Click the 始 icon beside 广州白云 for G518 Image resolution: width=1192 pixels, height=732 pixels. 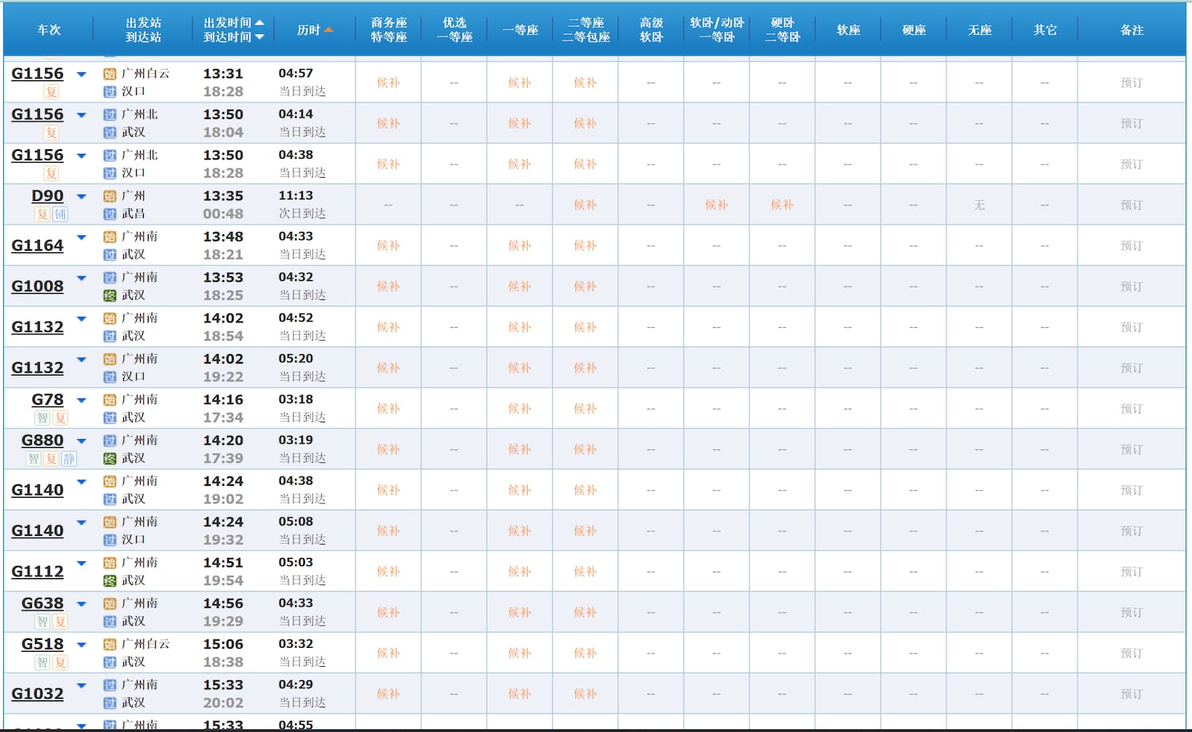coord(110,644)
